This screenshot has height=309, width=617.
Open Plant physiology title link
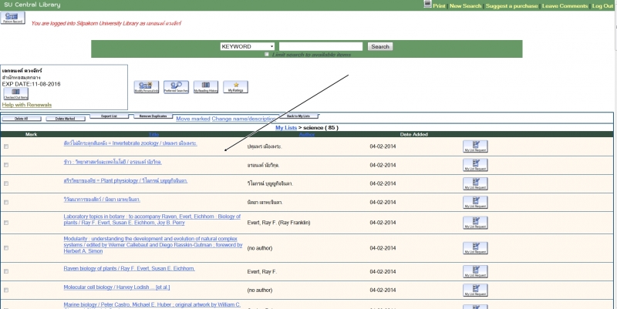(126, 181)
